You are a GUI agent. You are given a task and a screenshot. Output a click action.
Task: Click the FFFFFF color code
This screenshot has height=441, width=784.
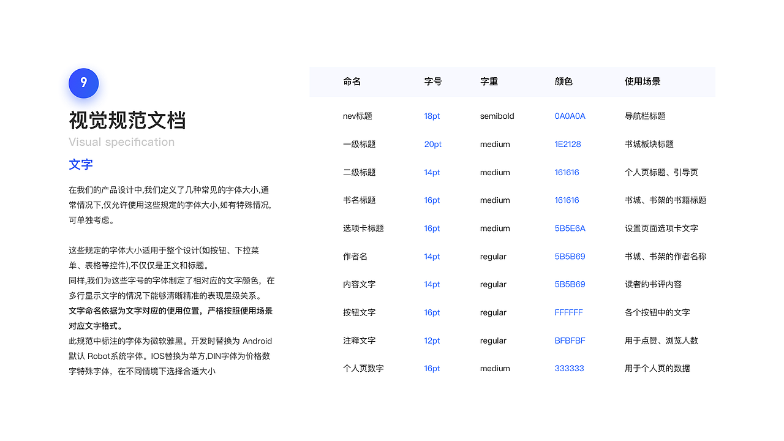coord(569,312)
